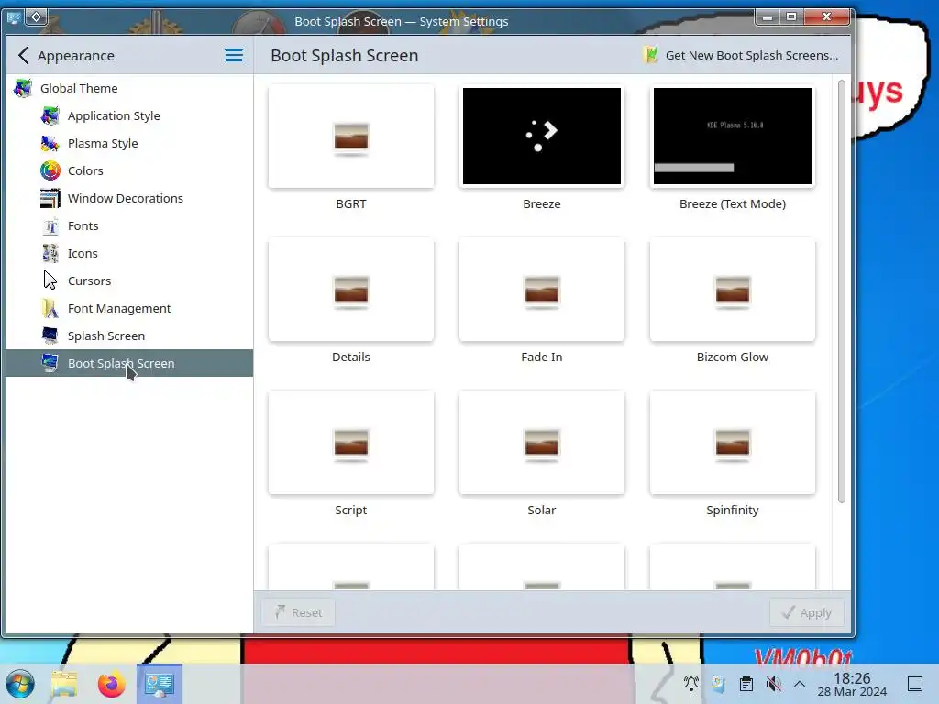Select the Details boot splash thumbnail

click(x=351, y=290)
